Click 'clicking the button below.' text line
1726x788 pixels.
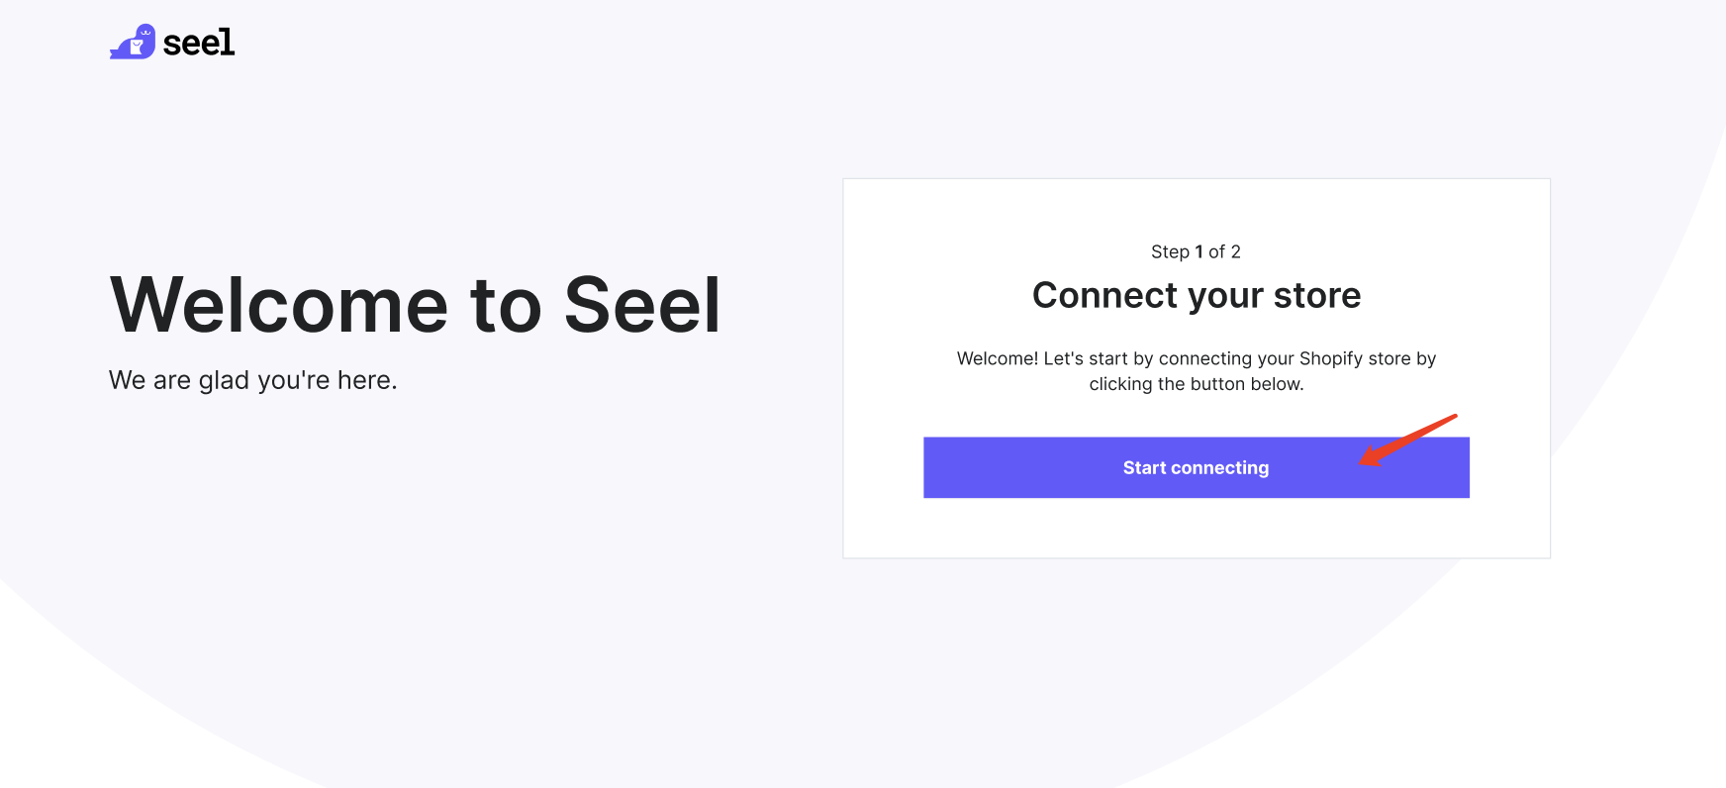(1196, 384)
